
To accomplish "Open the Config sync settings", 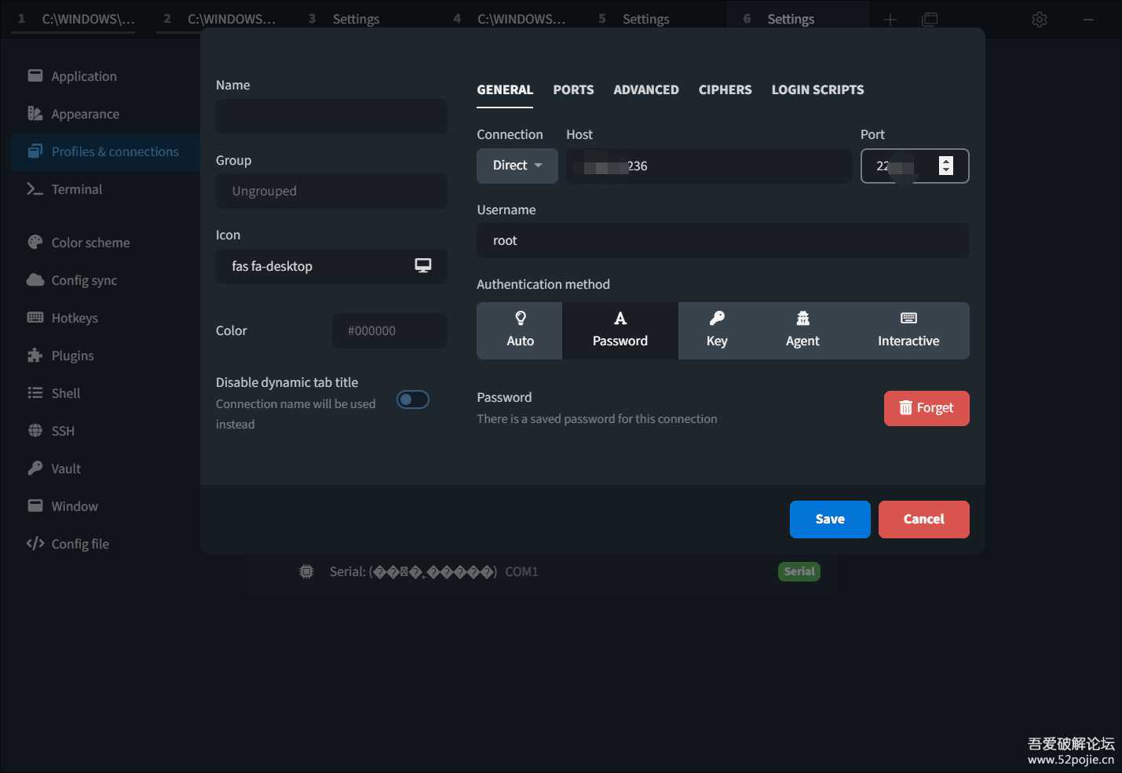I will (x=82, y=279).
